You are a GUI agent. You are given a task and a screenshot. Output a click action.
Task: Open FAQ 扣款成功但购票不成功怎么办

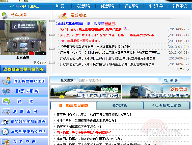[90, 139]
